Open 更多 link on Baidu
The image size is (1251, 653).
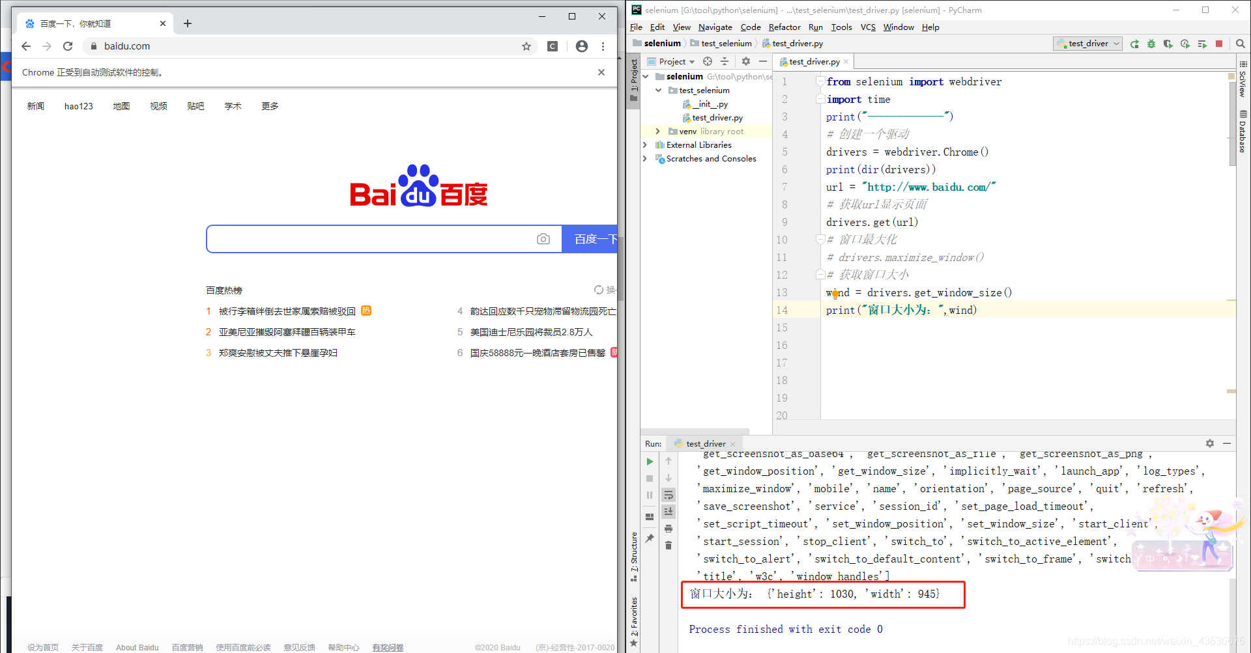tap(270, 106)
